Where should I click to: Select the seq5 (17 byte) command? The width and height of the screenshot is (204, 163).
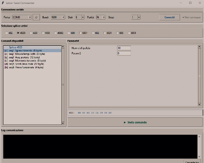point(33,64)
